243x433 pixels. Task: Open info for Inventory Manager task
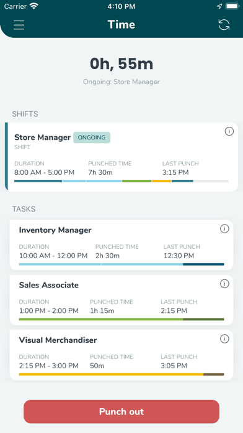(224, 229)
